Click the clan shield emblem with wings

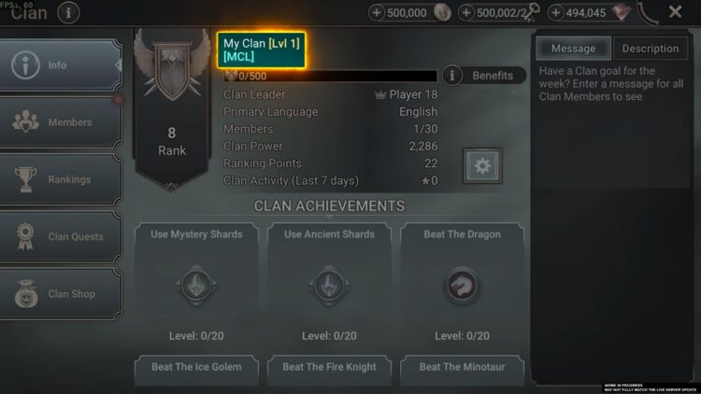click(x=172, y=66)
